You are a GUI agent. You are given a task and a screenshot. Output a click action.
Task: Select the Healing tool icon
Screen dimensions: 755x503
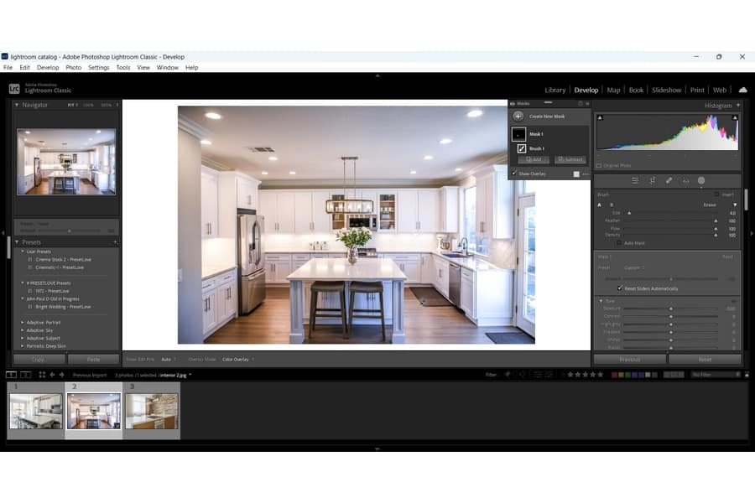(x=669, y=180)
